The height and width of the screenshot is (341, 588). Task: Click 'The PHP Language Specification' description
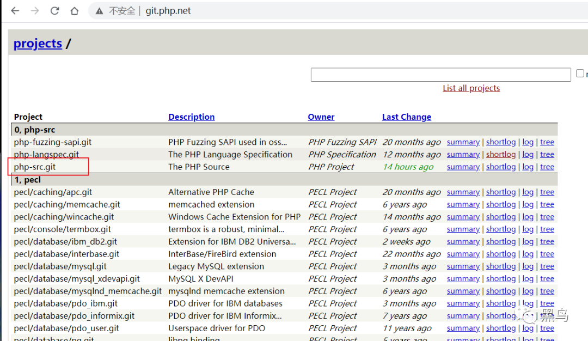(230, 155)
